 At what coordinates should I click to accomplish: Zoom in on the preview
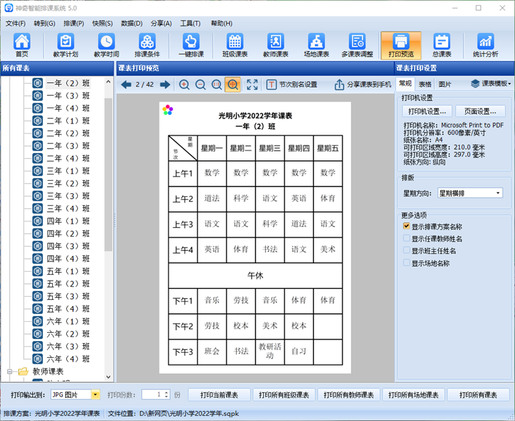[x=184, y=85]
